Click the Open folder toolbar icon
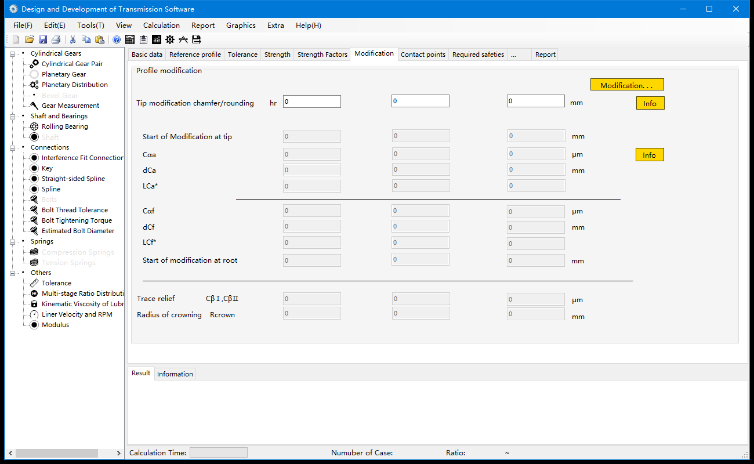The image size is (754, 464). [29, 39]
